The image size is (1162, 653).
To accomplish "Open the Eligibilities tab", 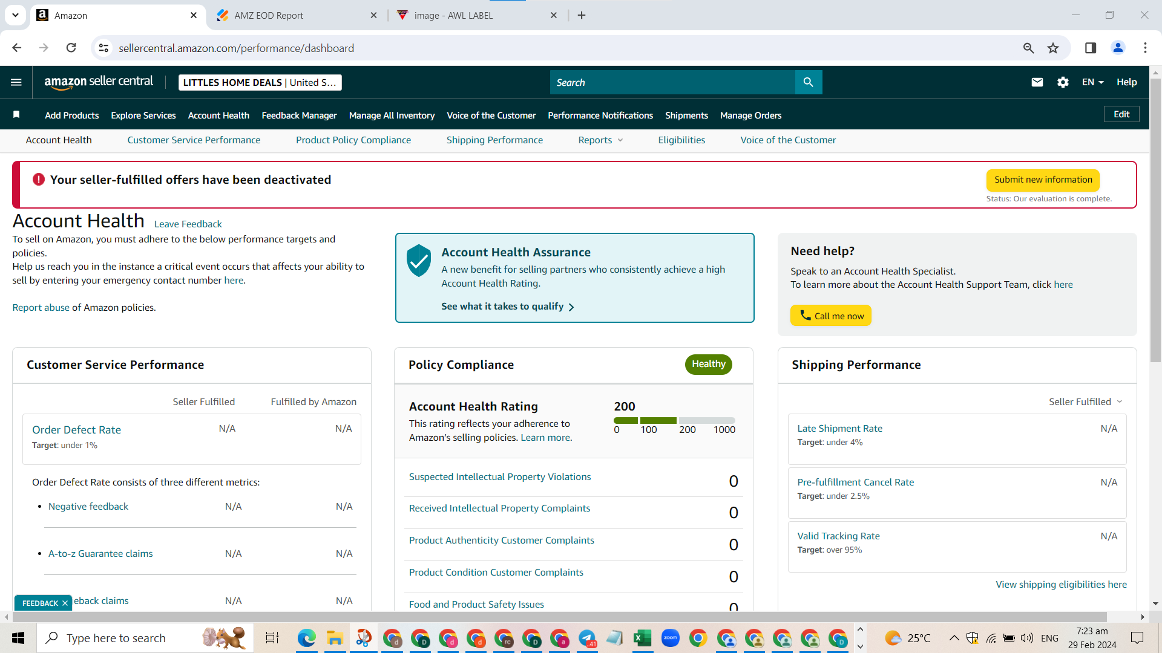I will [x=681, y=140].
